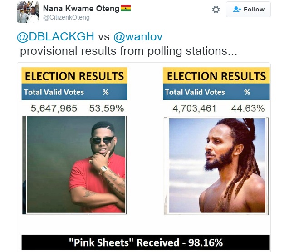Click the Follow button
The height and width of the screenshot is (252, 289).
click(248, 10)
